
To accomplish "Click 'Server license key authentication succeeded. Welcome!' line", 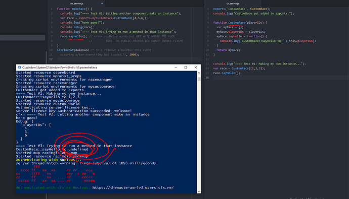I will [74, 111].
